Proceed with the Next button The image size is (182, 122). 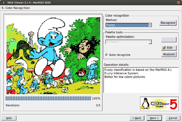click(154, 118)
